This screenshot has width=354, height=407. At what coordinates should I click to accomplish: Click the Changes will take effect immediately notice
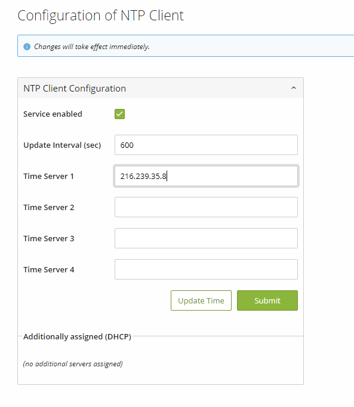pos(92,47)
